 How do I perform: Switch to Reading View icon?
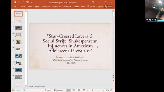click(79, 90)
